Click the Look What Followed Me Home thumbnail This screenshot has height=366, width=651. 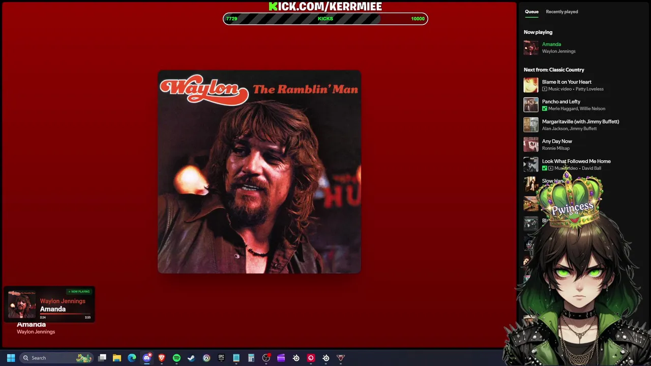(x=531, y=165)
